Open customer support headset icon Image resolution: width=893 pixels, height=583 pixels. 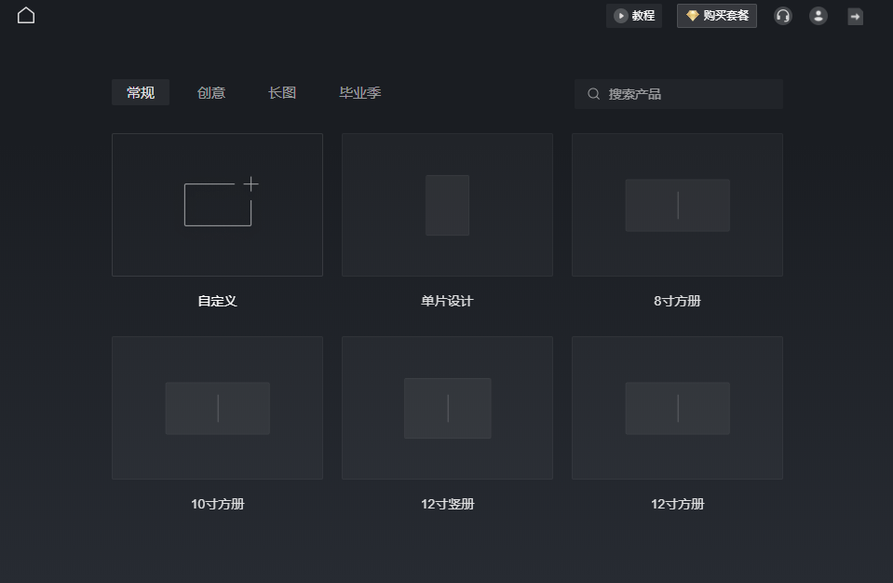783,16
